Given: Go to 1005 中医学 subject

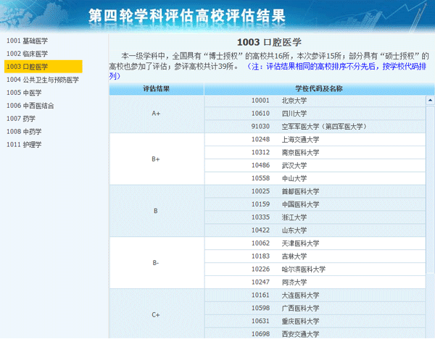Looking at the screenshot, I should click(x=24, y=93).
